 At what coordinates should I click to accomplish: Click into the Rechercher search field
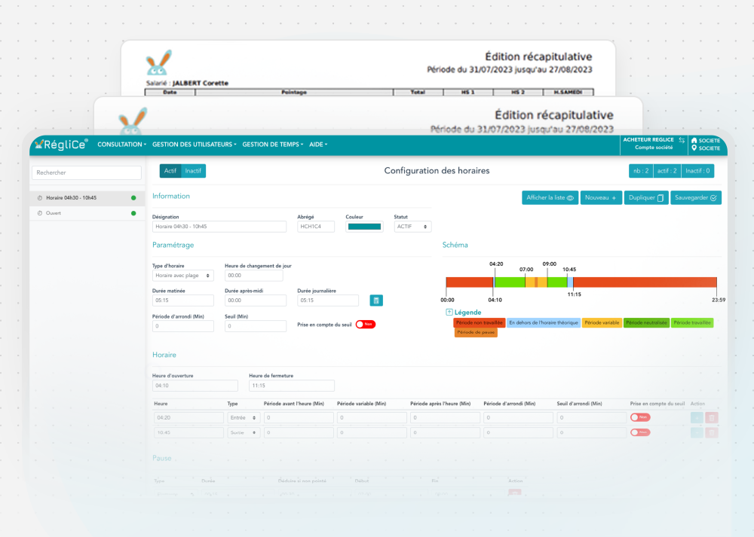tap(87, 172)
